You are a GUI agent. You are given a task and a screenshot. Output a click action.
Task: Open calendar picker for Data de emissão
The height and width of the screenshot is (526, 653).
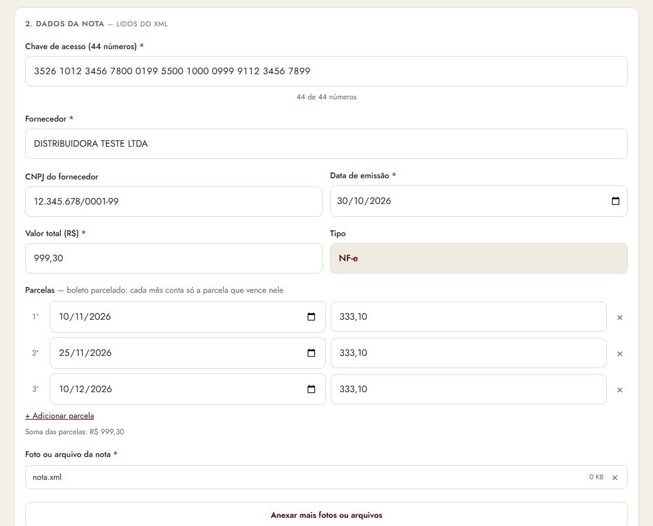[x=615, y=201]
